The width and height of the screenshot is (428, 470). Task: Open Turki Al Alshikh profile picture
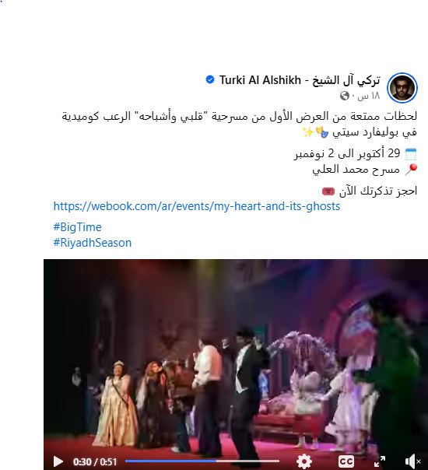pyautogui.click(x=402, y=88)
